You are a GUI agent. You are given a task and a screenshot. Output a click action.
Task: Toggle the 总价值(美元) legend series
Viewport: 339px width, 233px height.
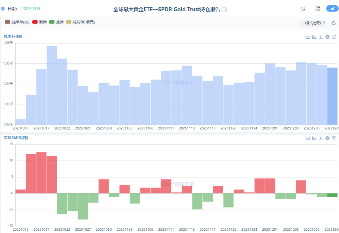point(80,22)
